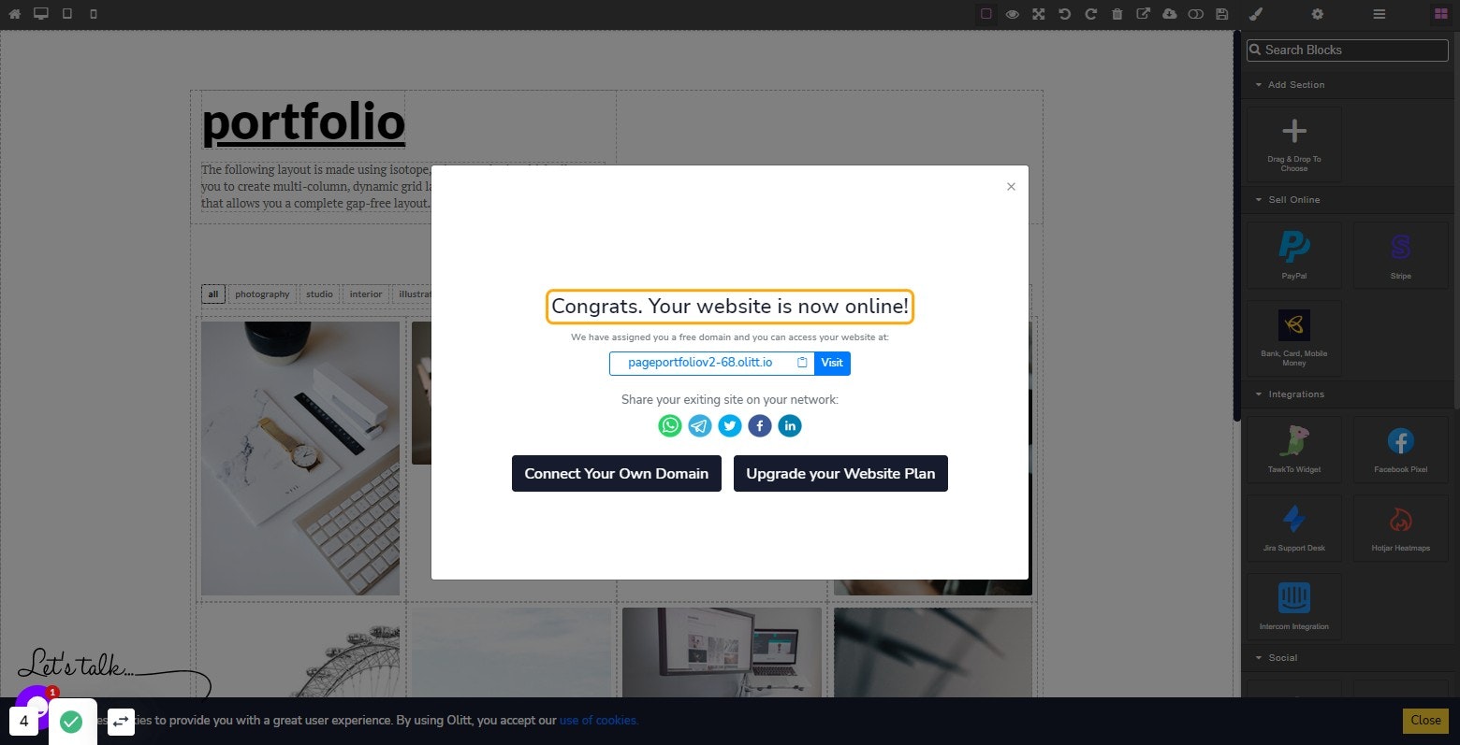1460x745 pixels.
Task: Switch to desktop device preview
Action: click(x=41, y=14)
